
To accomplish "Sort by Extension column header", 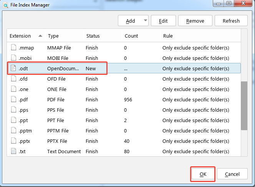I will [20, 36].
